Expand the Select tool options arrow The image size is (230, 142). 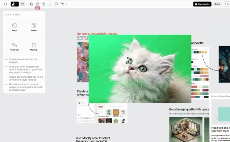26,4
